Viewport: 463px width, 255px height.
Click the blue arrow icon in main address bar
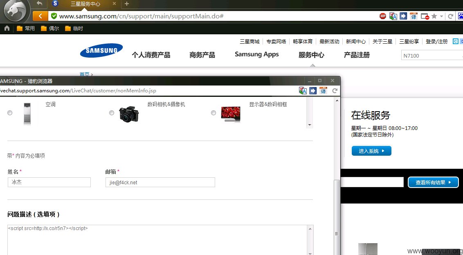tap(403, 16)
